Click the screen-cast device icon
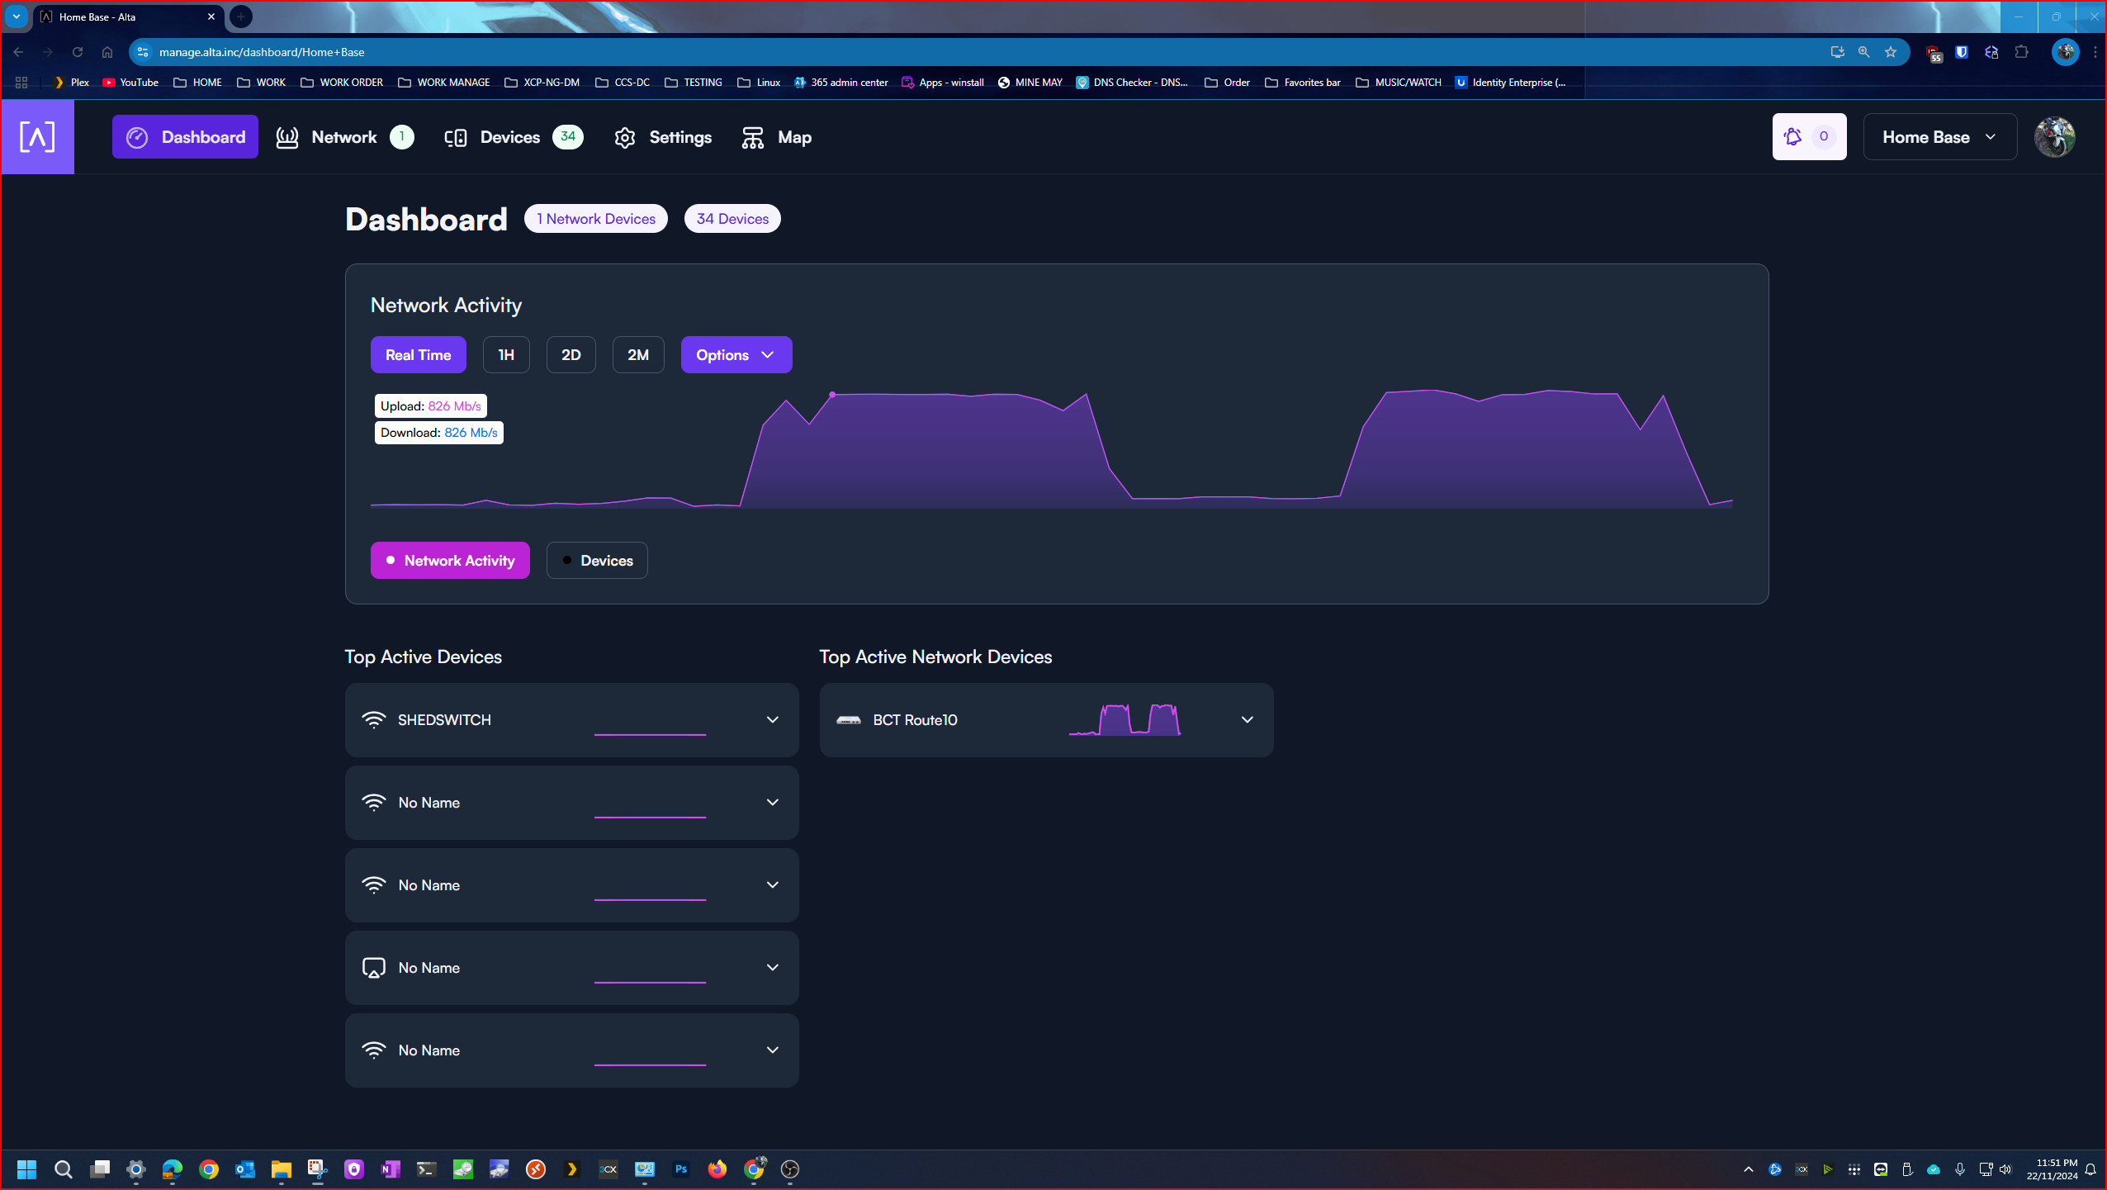The image size is (2107, 1190). pos(374,968)
